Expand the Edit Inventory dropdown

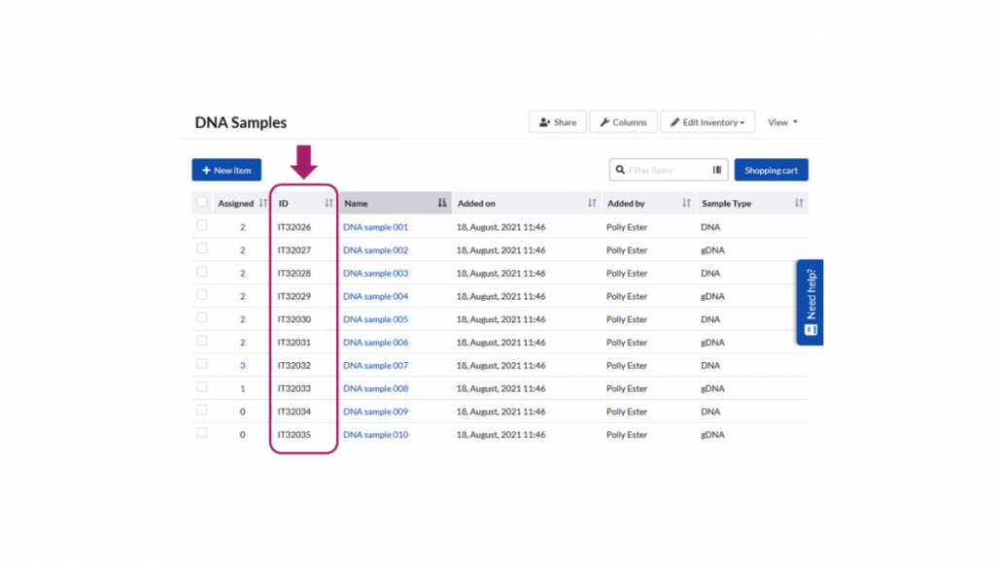click(x=708, y=122)
